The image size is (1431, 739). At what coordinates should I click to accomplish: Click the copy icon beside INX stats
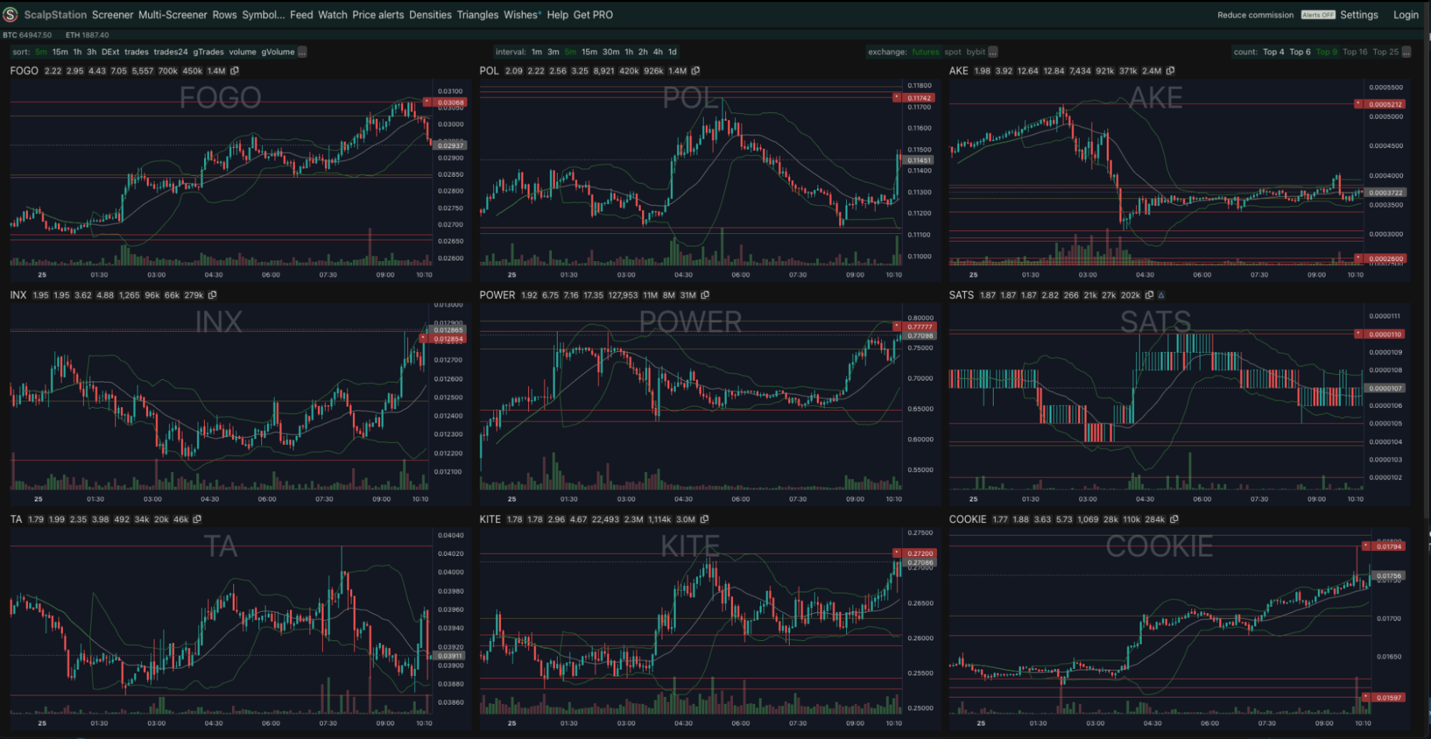click(213, 295)
